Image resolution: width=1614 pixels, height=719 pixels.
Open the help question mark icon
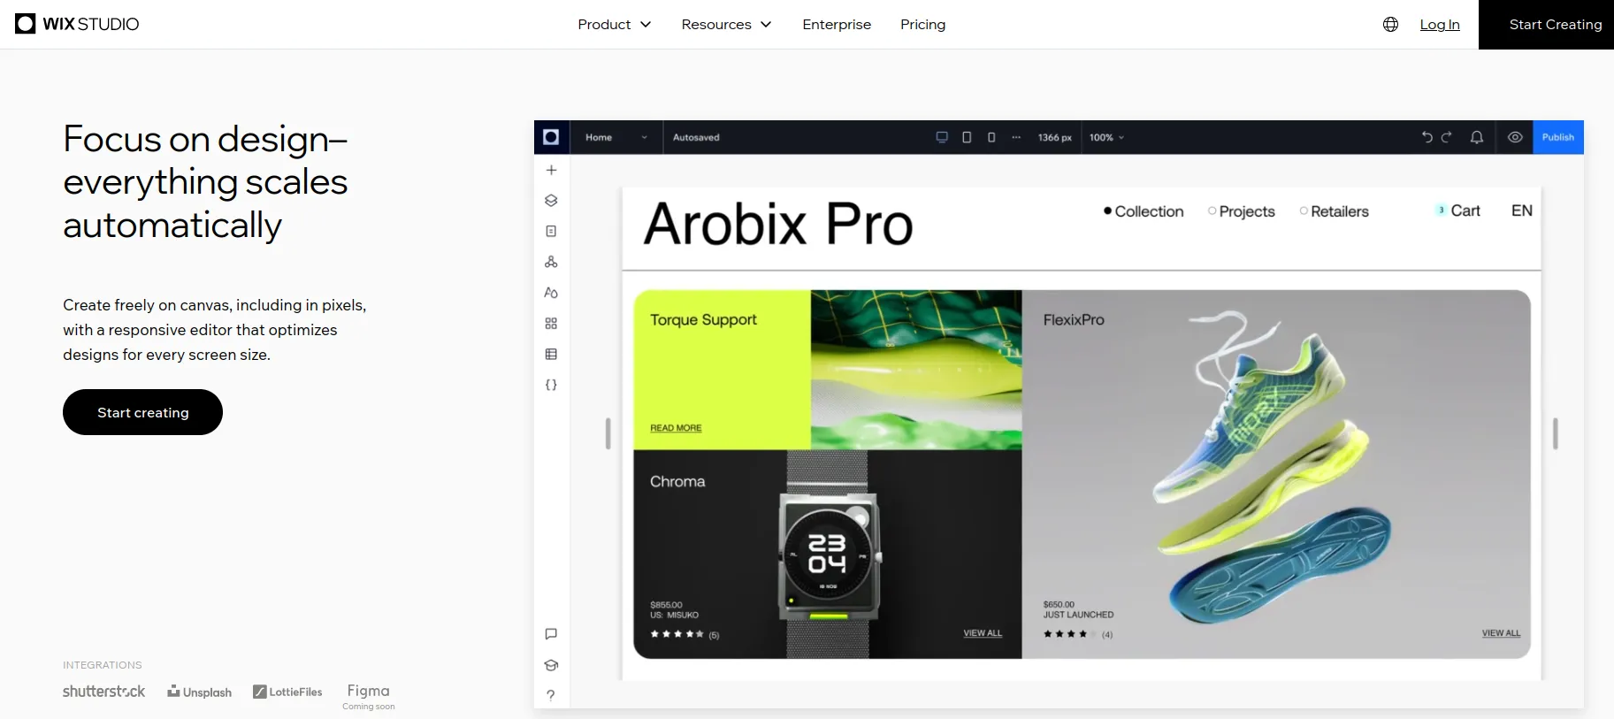(x=551, y=695)
